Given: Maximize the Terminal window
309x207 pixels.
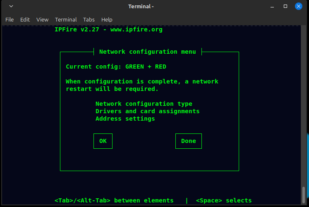Looking at the screenshot, I should click(285, 7).
